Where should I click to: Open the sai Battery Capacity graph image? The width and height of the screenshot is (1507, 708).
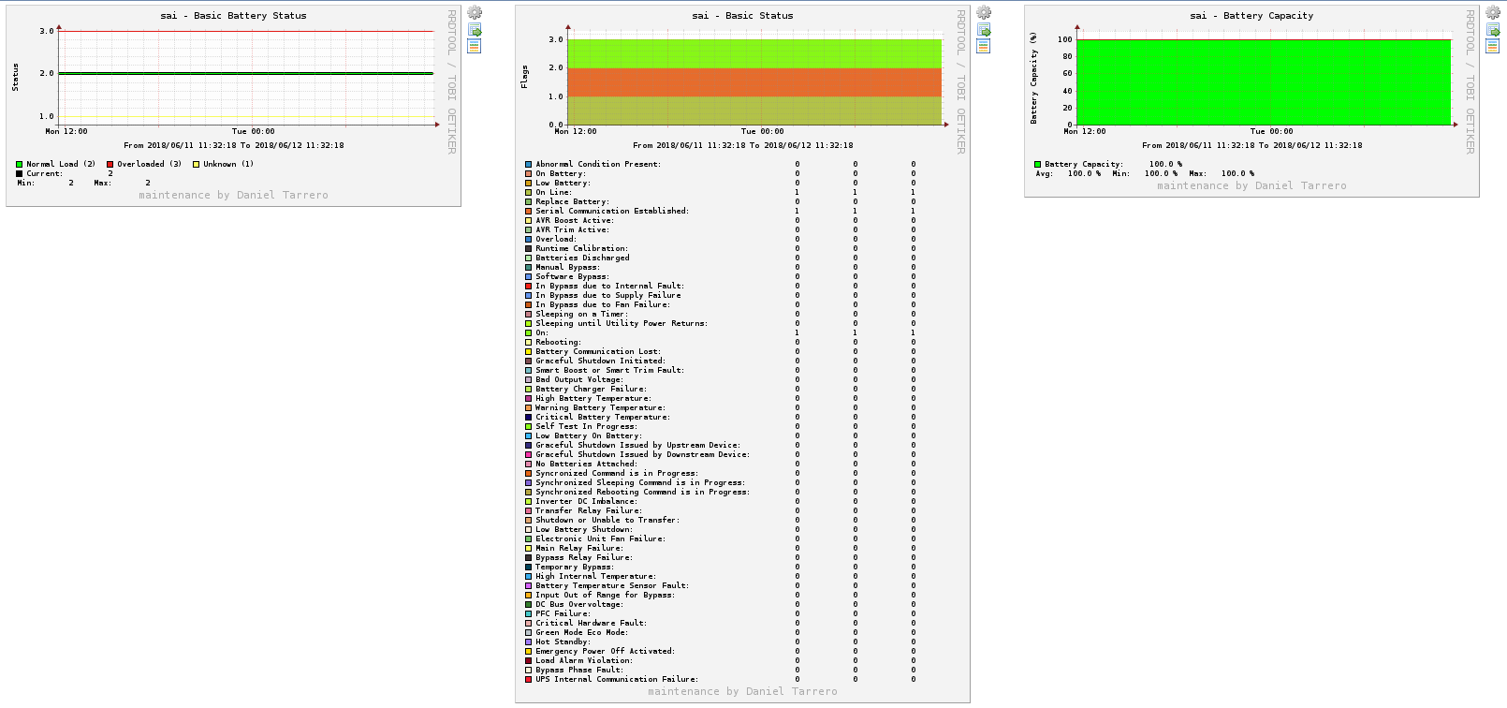[1252, 101]
